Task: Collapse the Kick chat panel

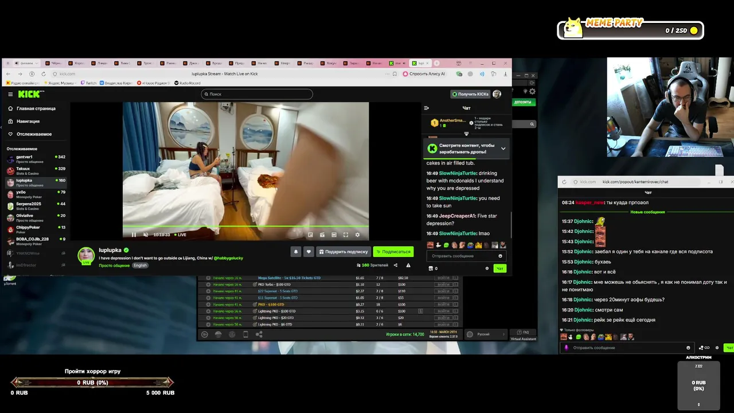Action: (426, 108)
